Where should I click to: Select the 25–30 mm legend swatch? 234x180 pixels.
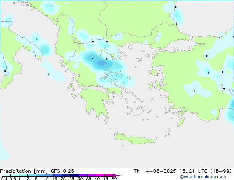(74, 175)
